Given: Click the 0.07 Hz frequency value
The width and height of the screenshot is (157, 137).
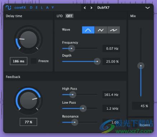Looking at the screenshot, I should [x=111, y=48].
